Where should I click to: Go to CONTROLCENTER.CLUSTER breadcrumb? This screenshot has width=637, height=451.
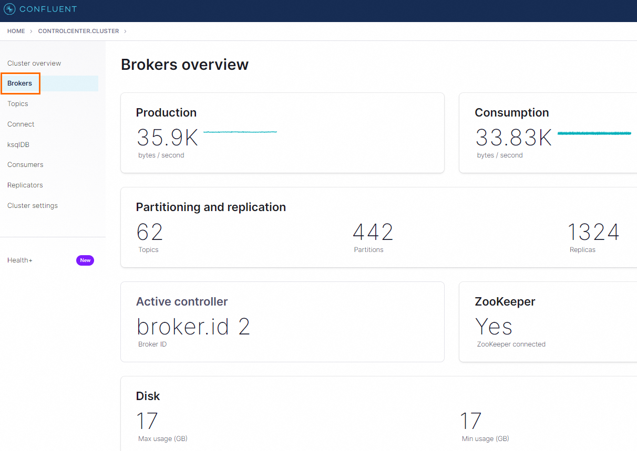(78, 31)
